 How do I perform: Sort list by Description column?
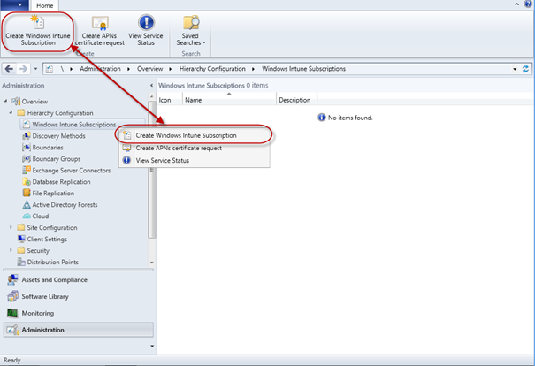pos(296,100)
